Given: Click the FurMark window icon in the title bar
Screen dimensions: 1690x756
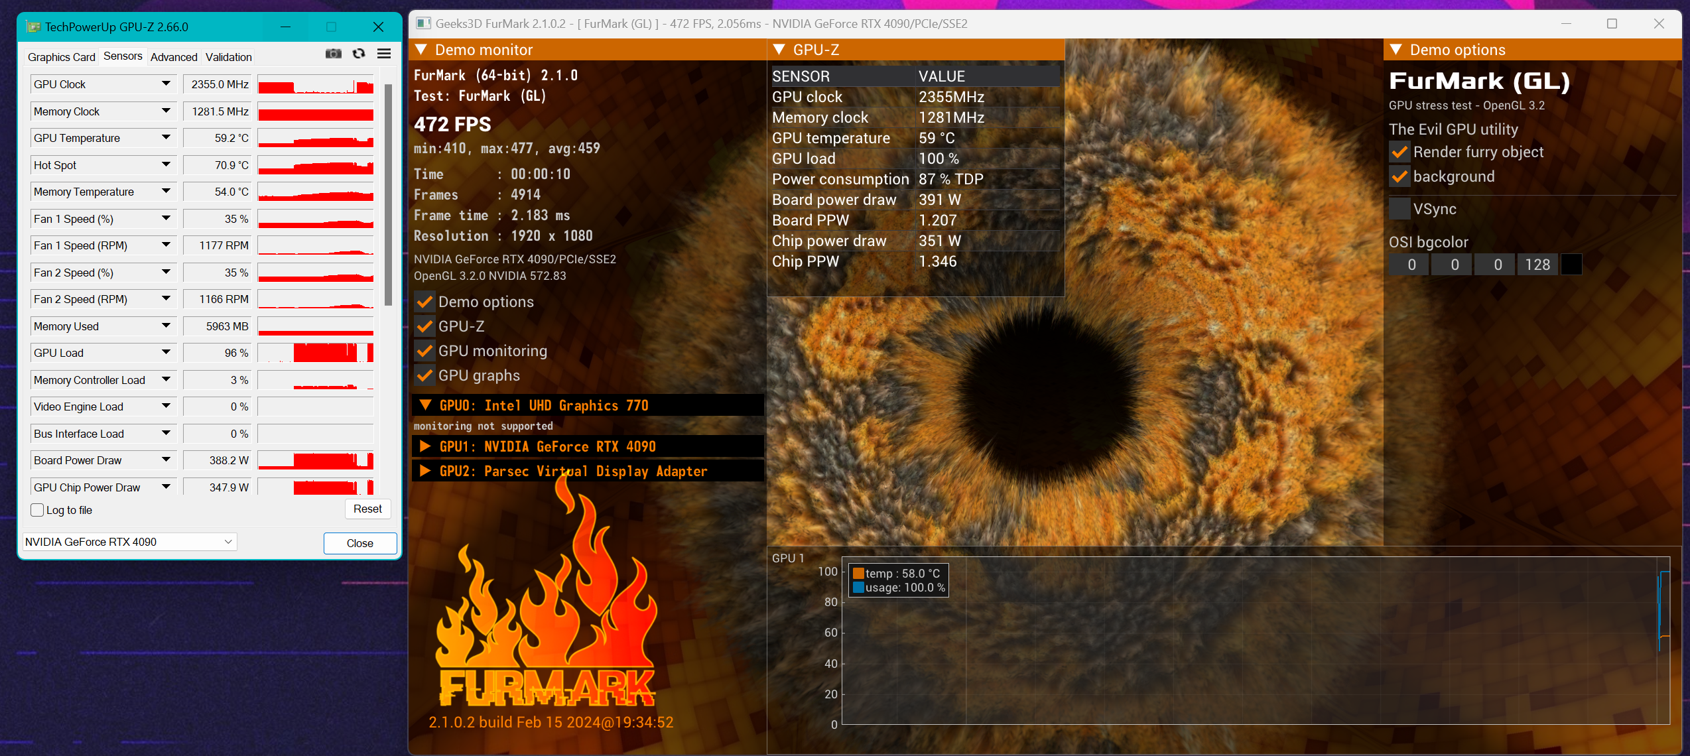Looking at the screenshot, I should [422, 23].
